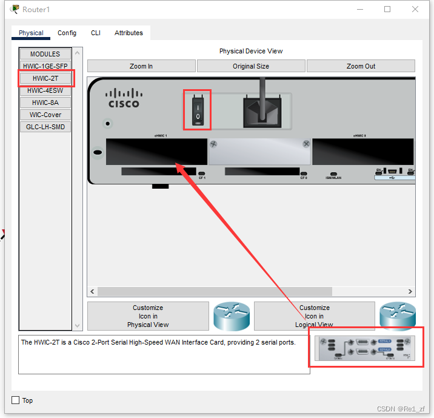Click device view scroll right arrow

point(410,291)
